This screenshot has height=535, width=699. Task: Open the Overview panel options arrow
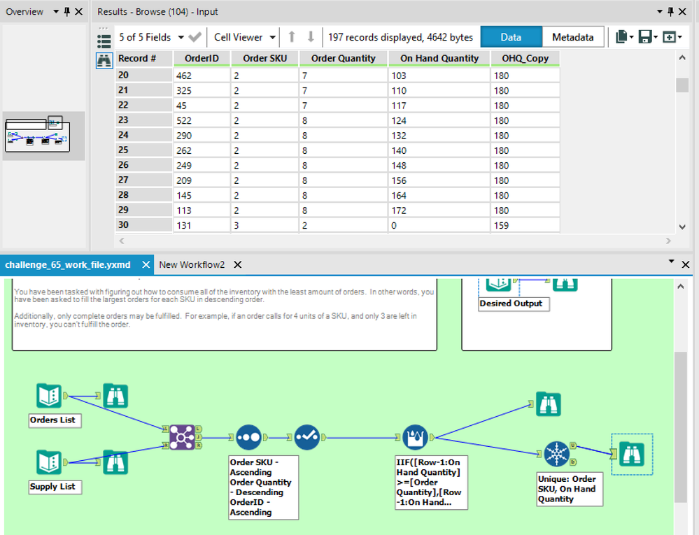56,12
